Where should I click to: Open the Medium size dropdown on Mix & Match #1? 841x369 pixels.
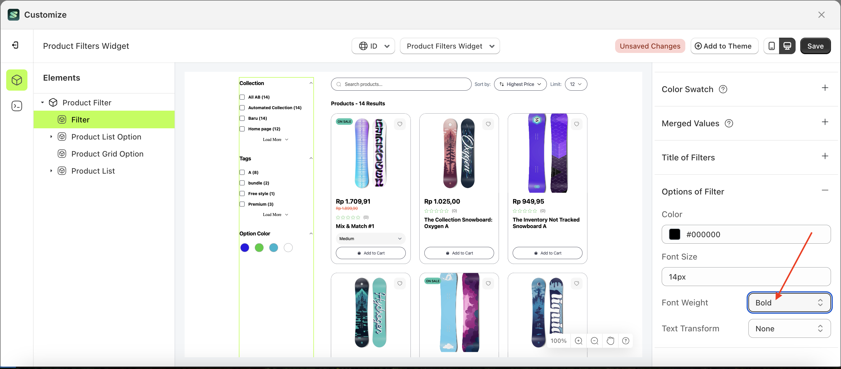click(x=370, y=238)
